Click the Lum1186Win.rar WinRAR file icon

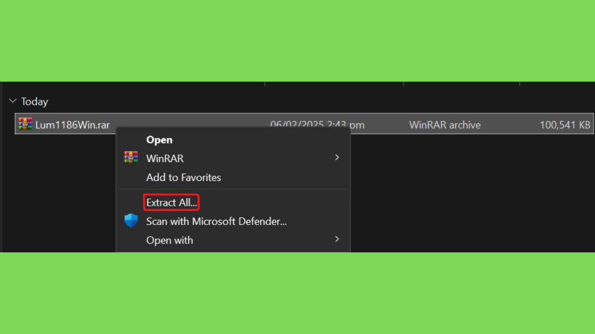(x=25, y=124)
